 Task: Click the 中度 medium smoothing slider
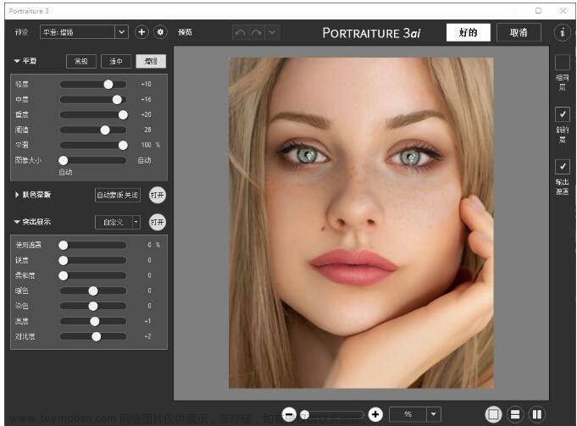point(93,100)
